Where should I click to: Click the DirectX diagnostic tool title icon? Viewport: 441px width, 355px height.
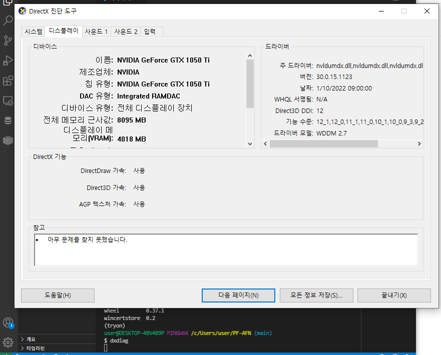pos(22,11)
